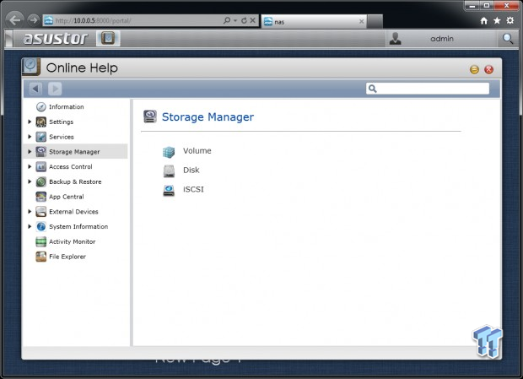Click the Access Control icon
Image resolution: width=523 pixels, height=379 pixels.
click(x=40, y=166)
